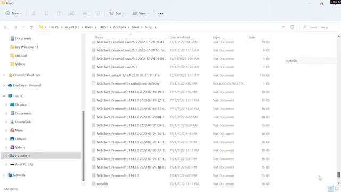Select file modified 7/23/2022 11:12 PM
Viewport: 341px width, 192px height.
(x=181, y=150)
